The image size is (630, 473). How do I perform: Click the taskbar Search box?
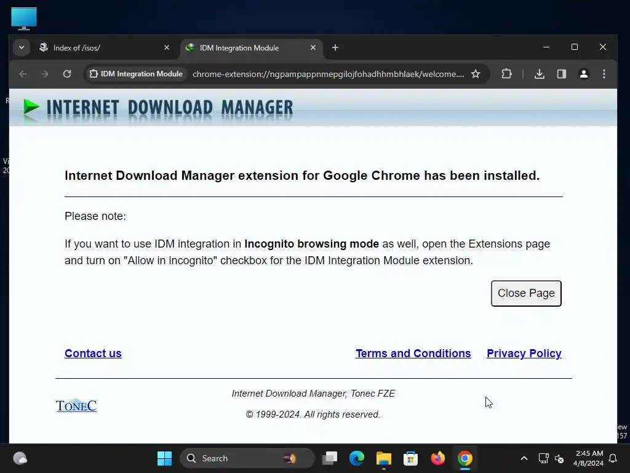click(247, 458)
